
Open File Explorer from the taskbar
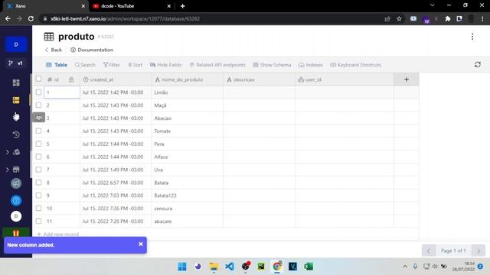coord(214,267)
